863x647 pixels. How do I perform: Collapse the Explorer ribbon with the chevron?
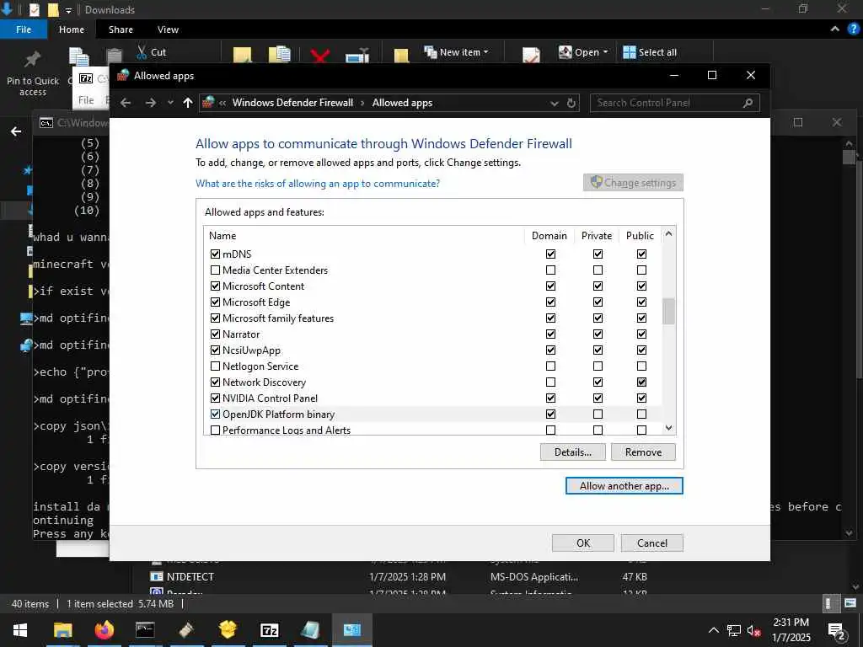(835, 29)
